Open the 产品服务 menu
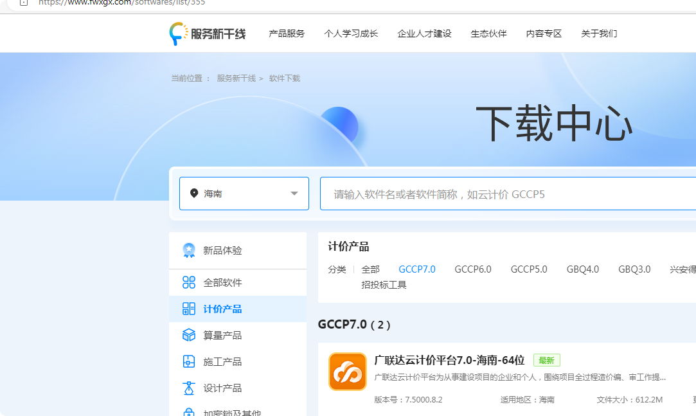This screenshot has width=696, height=416. click(287, 33)
